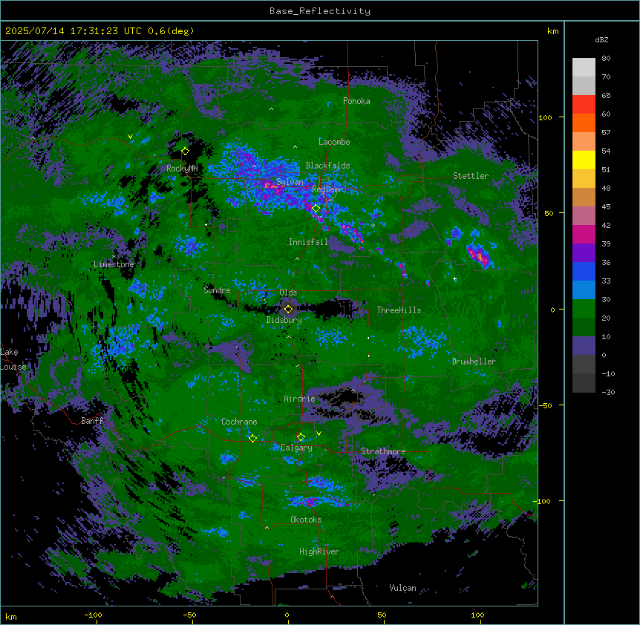This screenshot has width=640, height=625.
Task: Click the 2025/07/14 17:31:23 UTC timestamp
Action: click(x=99, y=31)
